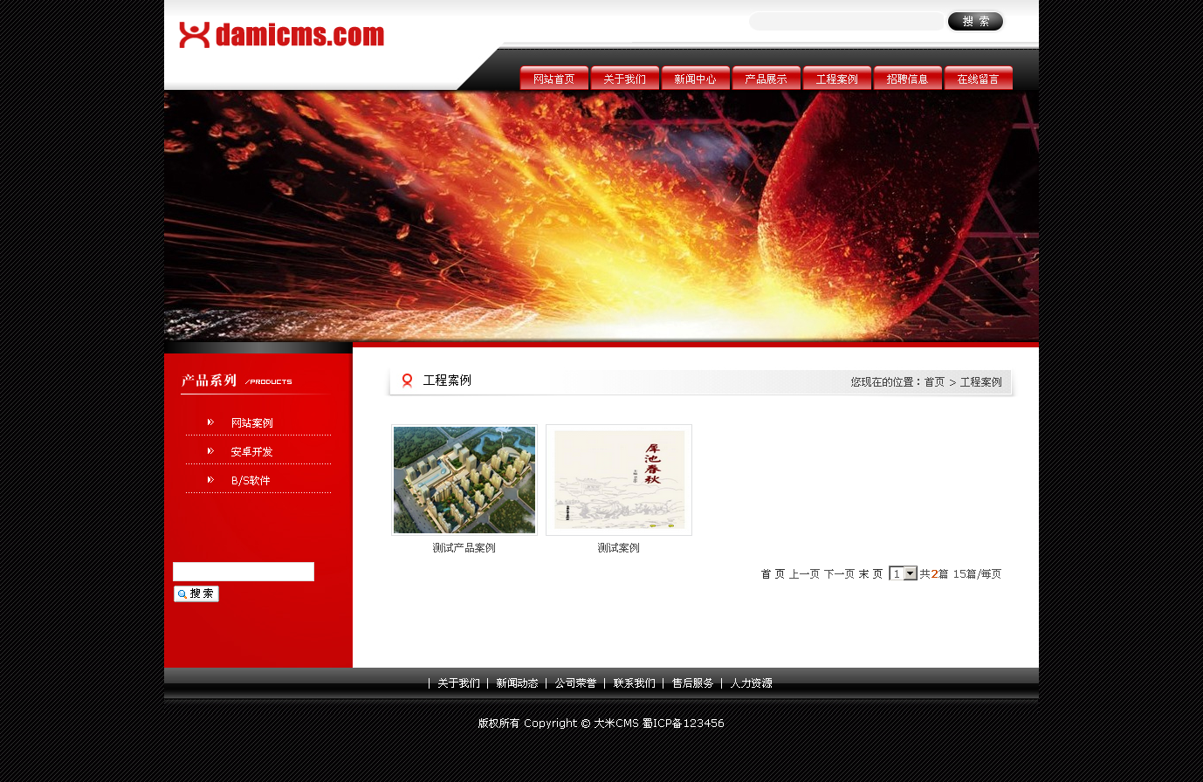Click the black 搜索 button in header
1203x782 pixels.
coord(975,22)
